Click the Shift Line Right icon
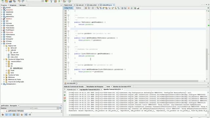Viewport: 210px width, 118px height. point(125,8)
